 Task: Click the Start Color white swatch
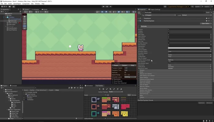(x=189, y=48)
